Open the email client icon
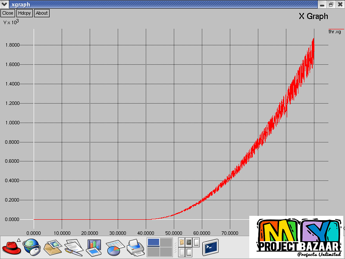This screenshot has height=259, width=345. [x=53, y=247]
